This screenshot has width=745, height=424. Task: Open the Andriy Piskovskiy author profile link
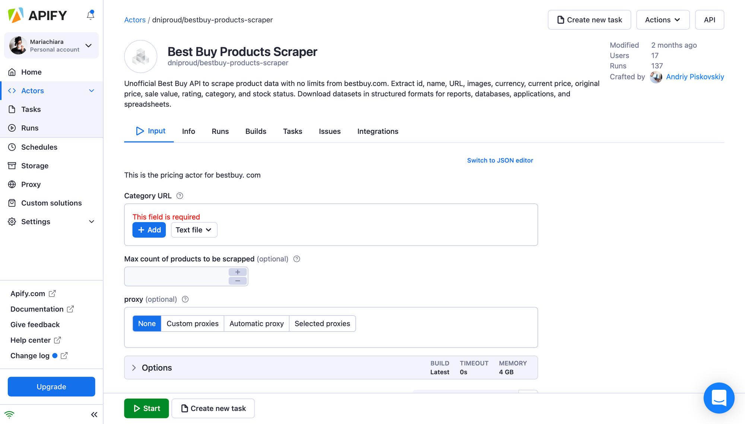click(x=695, y=77)
